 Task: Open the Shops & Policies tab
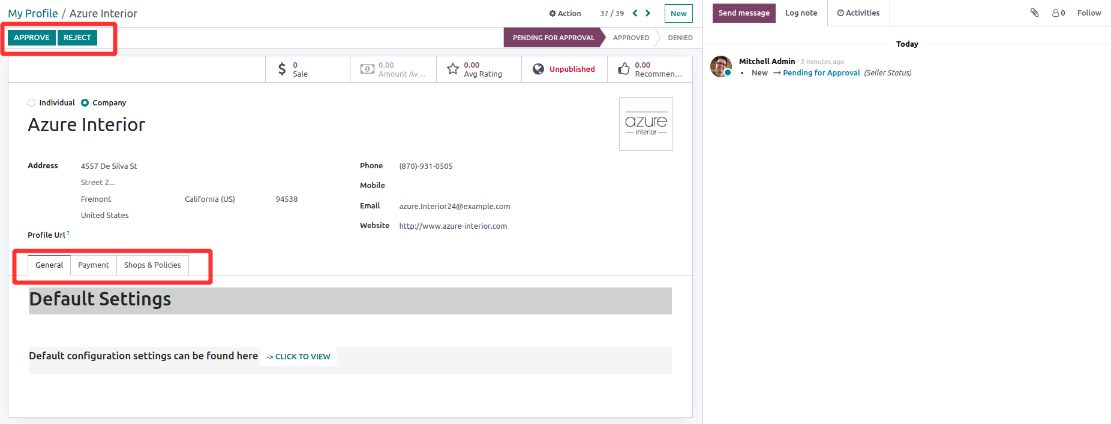coord(152,265)
